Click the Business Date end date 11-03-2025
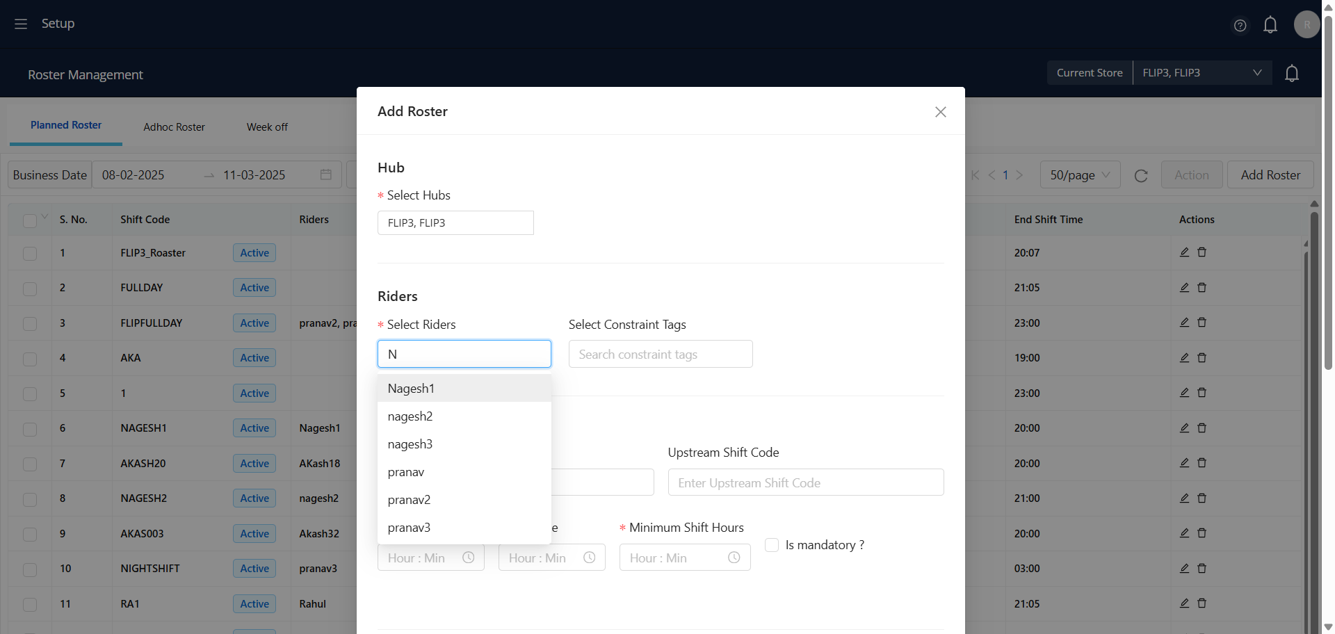Screen dimensions: 1335x634 254,175
